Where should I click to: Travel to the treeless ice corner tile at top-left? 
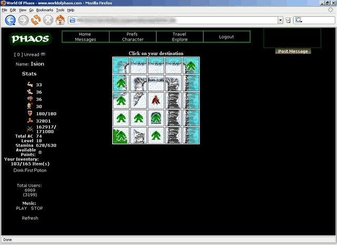coord(121,66)
